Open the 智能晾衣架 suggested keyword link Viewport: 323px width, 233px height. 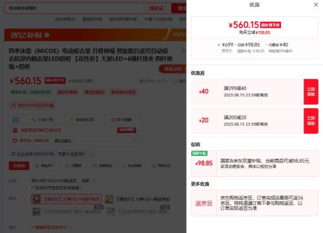[92, 19]
